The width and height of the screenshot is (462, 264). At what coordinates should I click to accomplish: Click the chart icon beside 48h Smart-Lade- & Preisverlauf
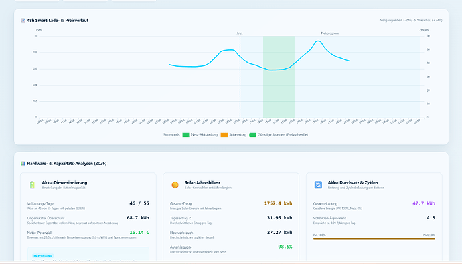tap(23, 20)
